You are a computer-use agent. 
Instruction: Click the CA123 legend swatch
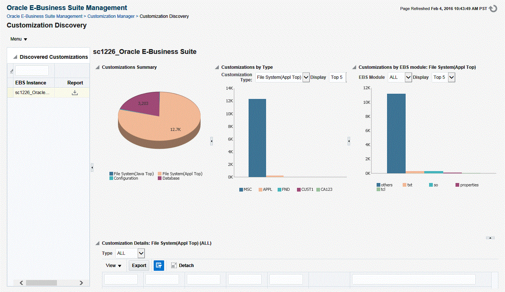pos(318,190)
